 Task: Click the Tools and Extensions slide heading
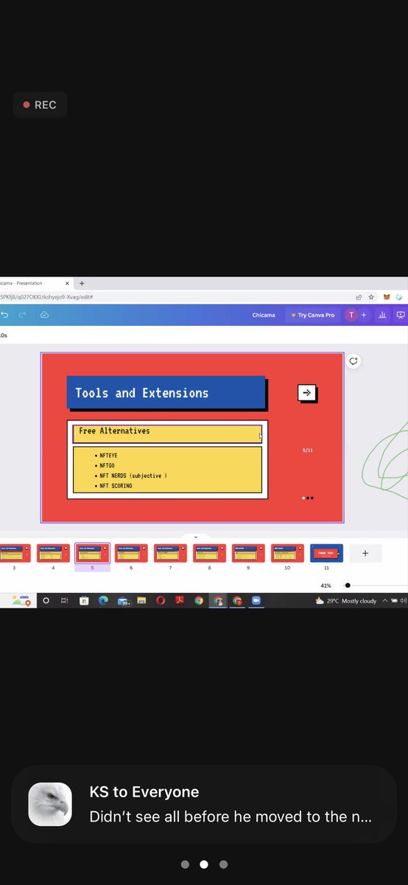[142, 393]
